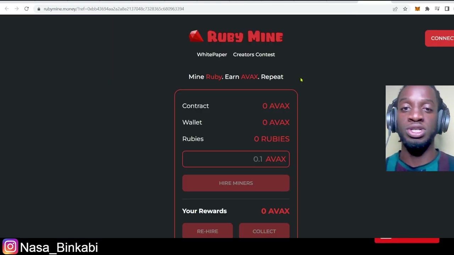Click the Instagram logo icon
454x255 pixels.
10,247
